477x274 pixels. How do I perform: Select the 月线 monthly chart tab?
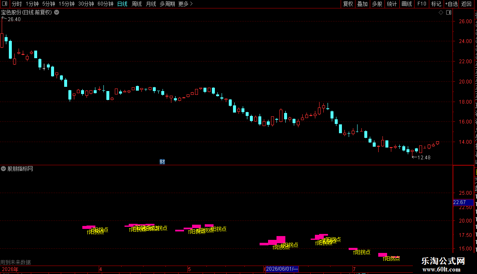tap(151, 4)
